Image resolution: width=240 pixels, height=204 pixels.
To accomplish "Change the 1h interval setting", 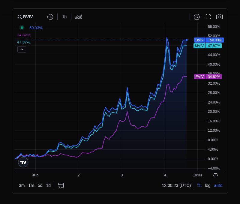I will pyautogui.click(x=64, y=17).
